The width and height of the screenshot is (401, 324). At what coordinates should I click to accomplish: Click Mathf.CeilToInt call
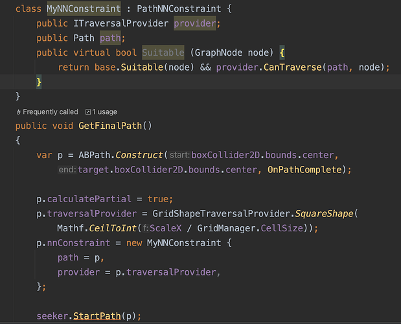pyautogui.click(x=97, y=228)
